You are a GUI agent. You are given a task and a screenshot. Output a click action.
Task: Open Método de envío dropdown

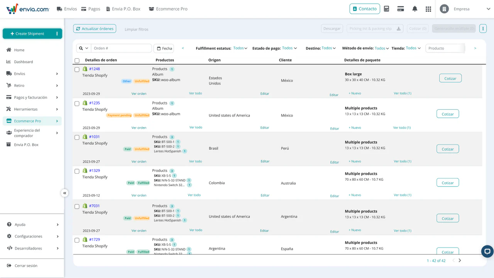(382, 48)
